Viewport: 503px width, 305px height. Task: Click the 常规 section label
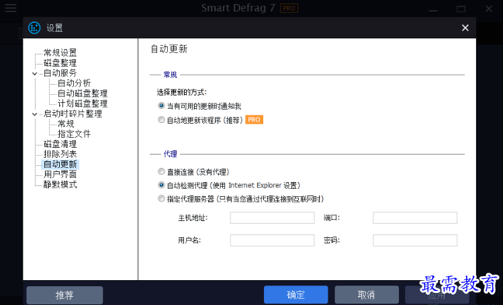(170, 75)
